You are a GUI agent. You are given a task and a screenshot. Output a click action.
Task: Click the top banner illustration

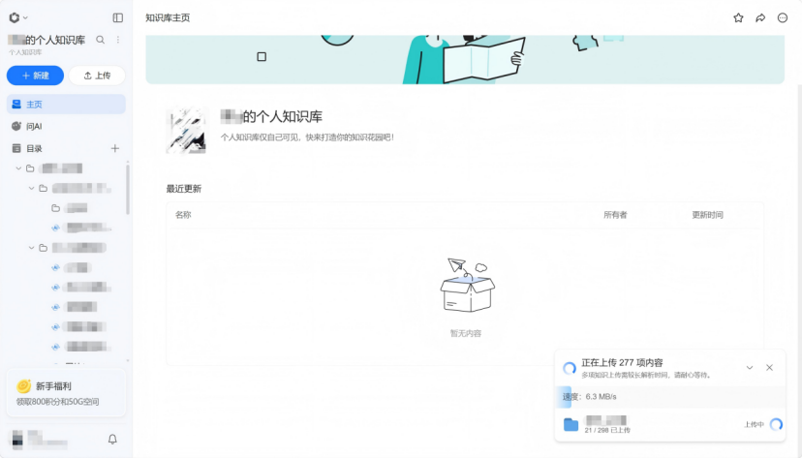465,60
